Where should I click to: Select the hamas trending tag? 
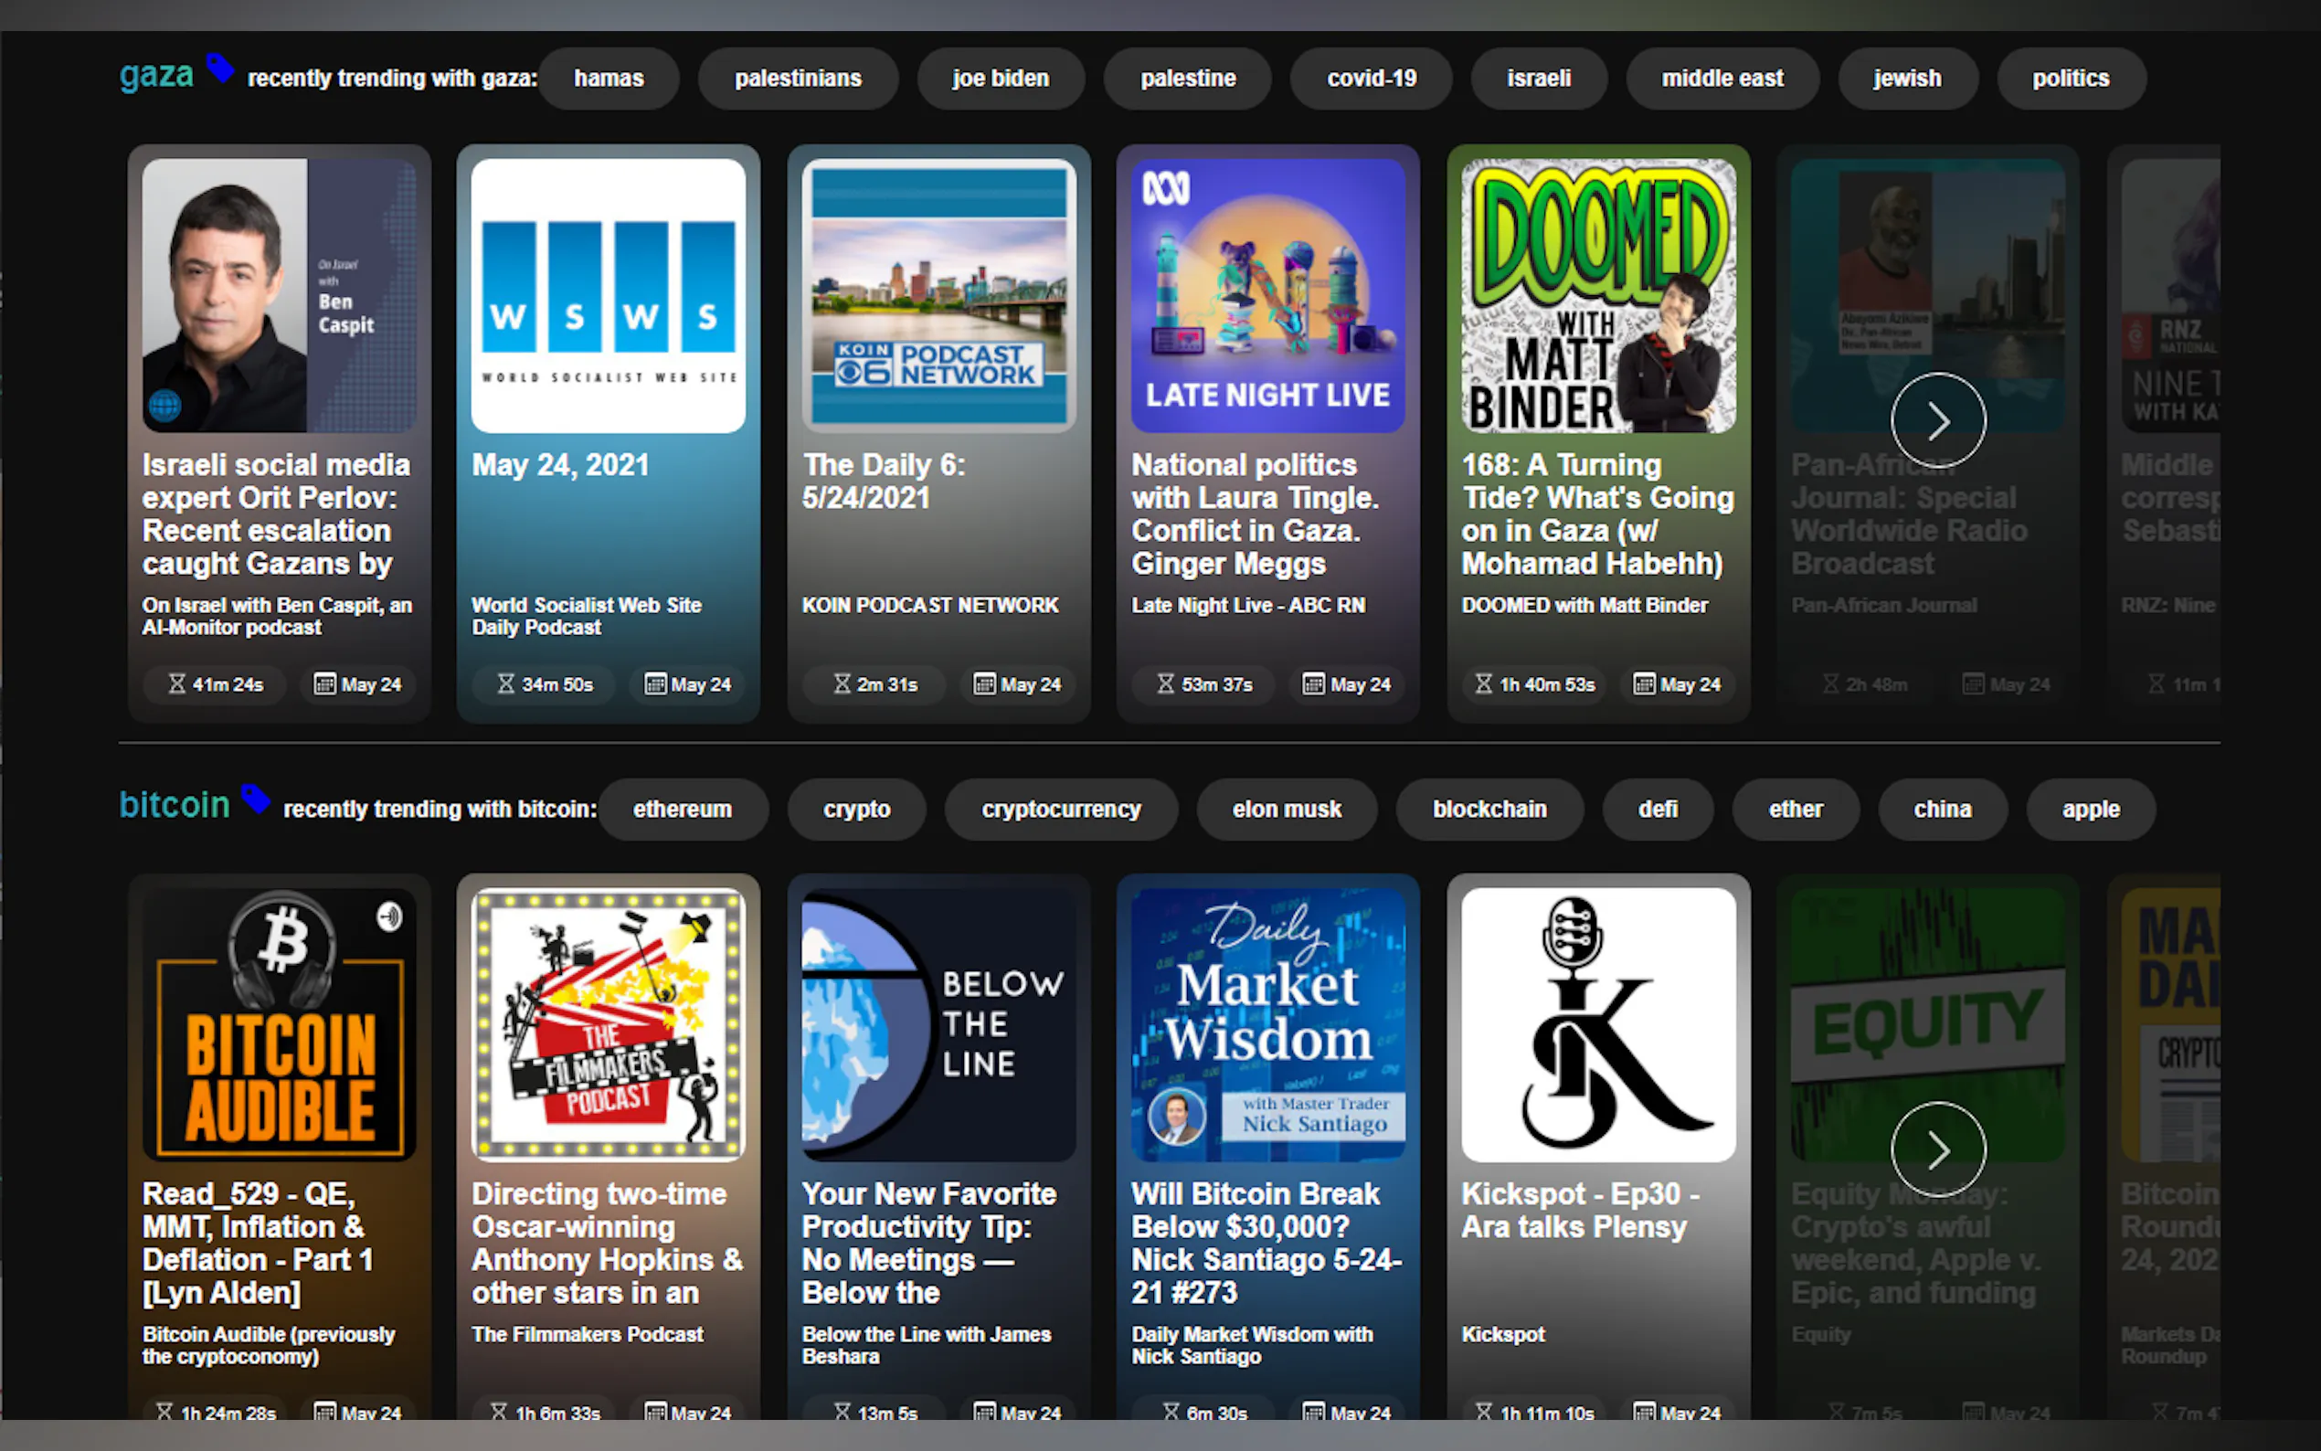pos(609,79)
